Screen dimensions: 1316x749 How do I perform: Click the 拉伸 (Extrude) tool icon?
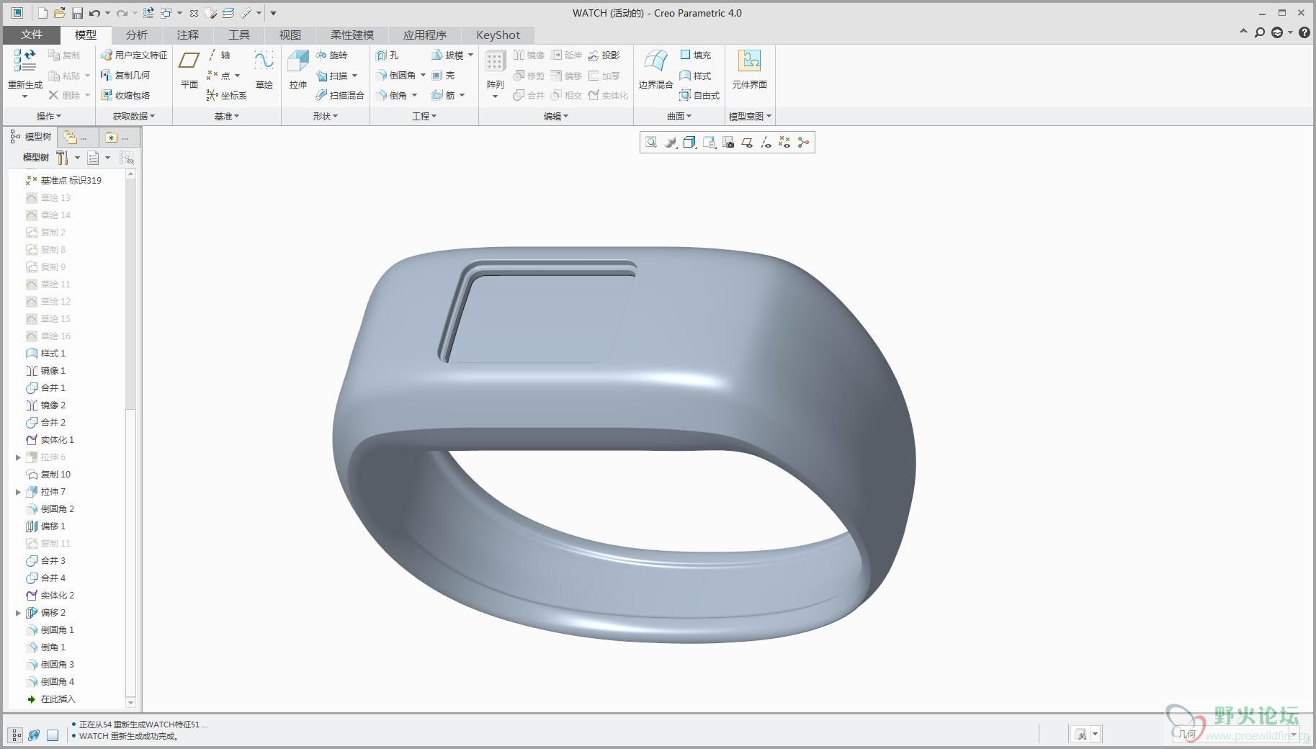tap(298, 62)
